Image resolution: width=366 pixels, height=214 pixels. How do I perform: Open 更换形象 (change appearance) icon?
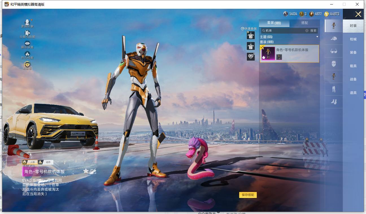pyautogui.click(x=27, y=22)
